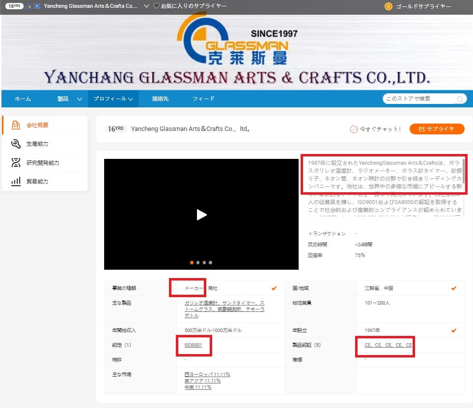This screenshot has width=473, height=408.
Task: Expand the 製品 menu chevron
Action: 80,99
